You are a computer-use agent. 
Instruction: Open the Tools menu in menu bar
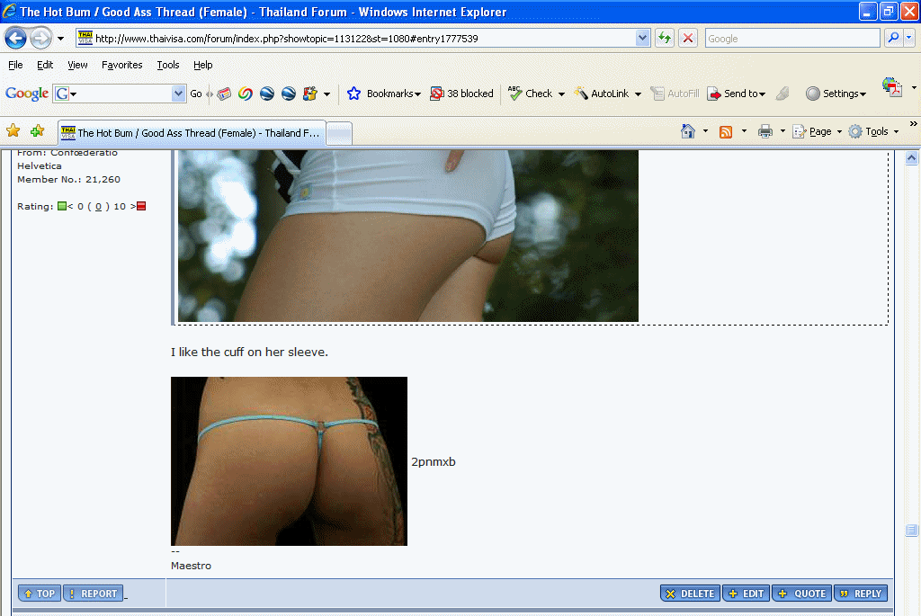(167, 65)
